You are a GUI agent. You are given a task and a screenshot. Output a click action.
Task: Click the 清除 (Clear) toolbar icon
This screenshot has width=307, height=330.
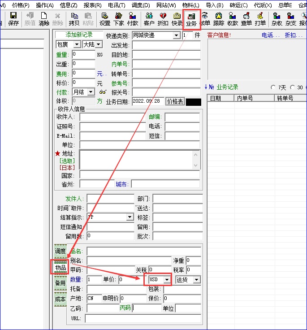coord(44,19)
